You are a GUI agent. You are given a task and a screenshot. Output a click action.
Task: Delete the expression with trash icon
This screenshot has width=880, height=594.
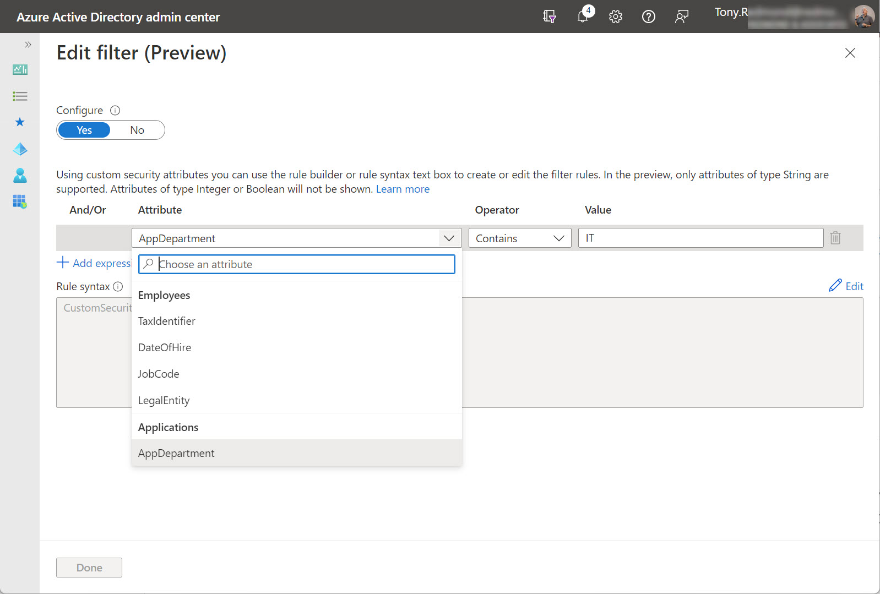(835, 238)
